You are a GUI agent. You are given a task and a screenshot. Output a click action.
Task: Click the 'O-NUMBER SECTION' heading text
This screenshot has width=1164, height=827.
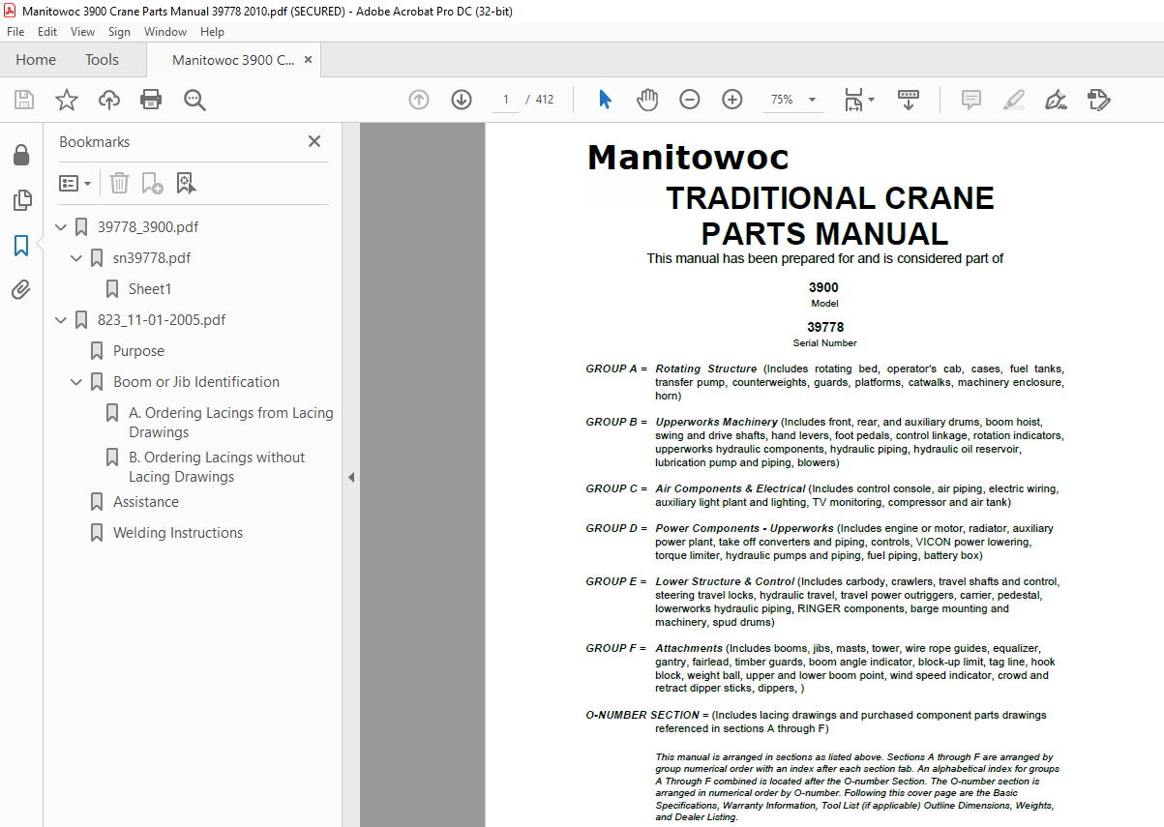point(643,715)
